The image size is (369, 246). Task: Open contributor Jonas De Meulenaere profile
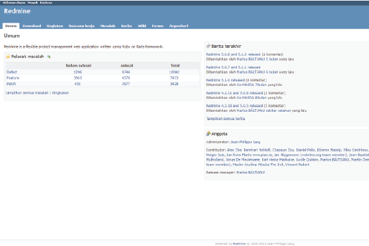coord(243,159)
